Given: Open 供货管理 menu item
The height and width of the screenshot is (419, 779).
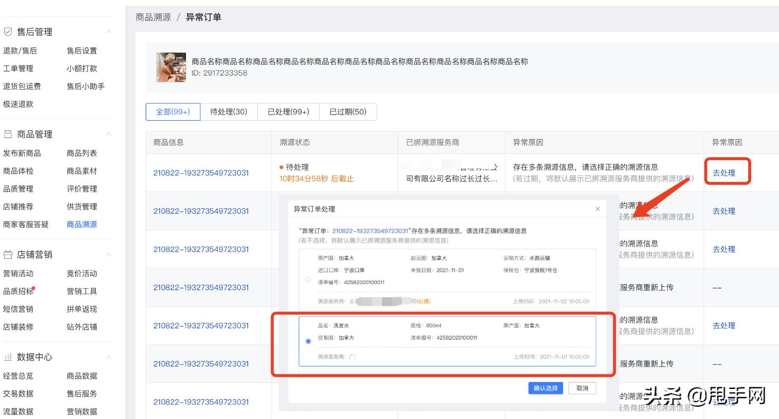Looking at the screenshot, I should coord(82,207).
